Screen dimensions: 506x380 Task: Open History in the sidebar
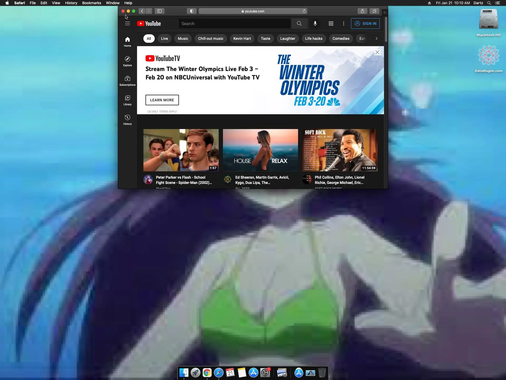127,120
